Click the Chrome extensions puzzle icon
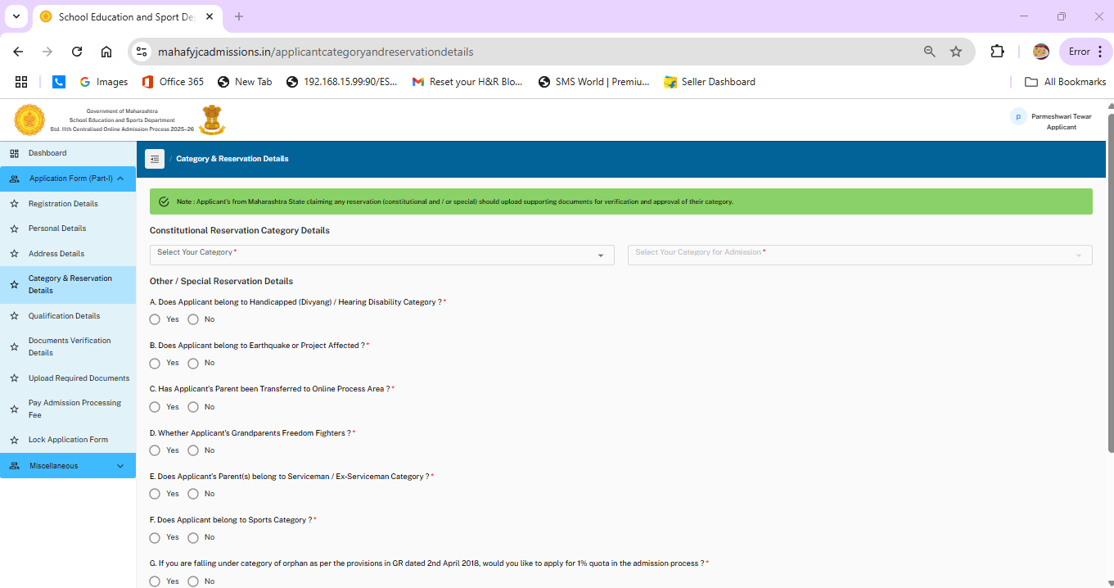The height and width of the screenshot is (588, 1114). tap(997, 52)
